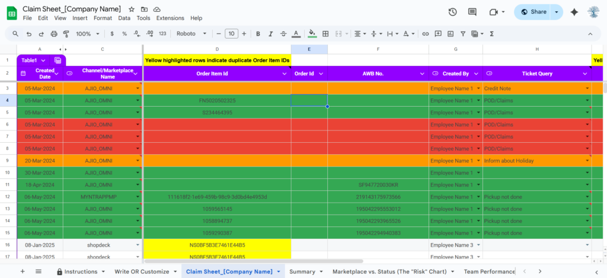
Task: Open the comments panel icon
Action: point(472,12)
